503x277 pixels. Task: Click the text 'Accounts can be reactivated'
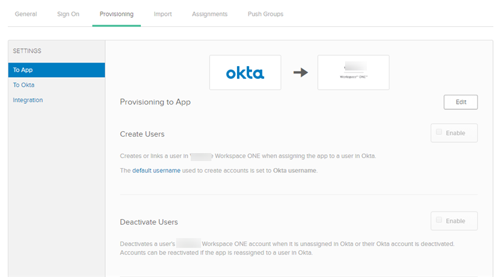[159, 253]
